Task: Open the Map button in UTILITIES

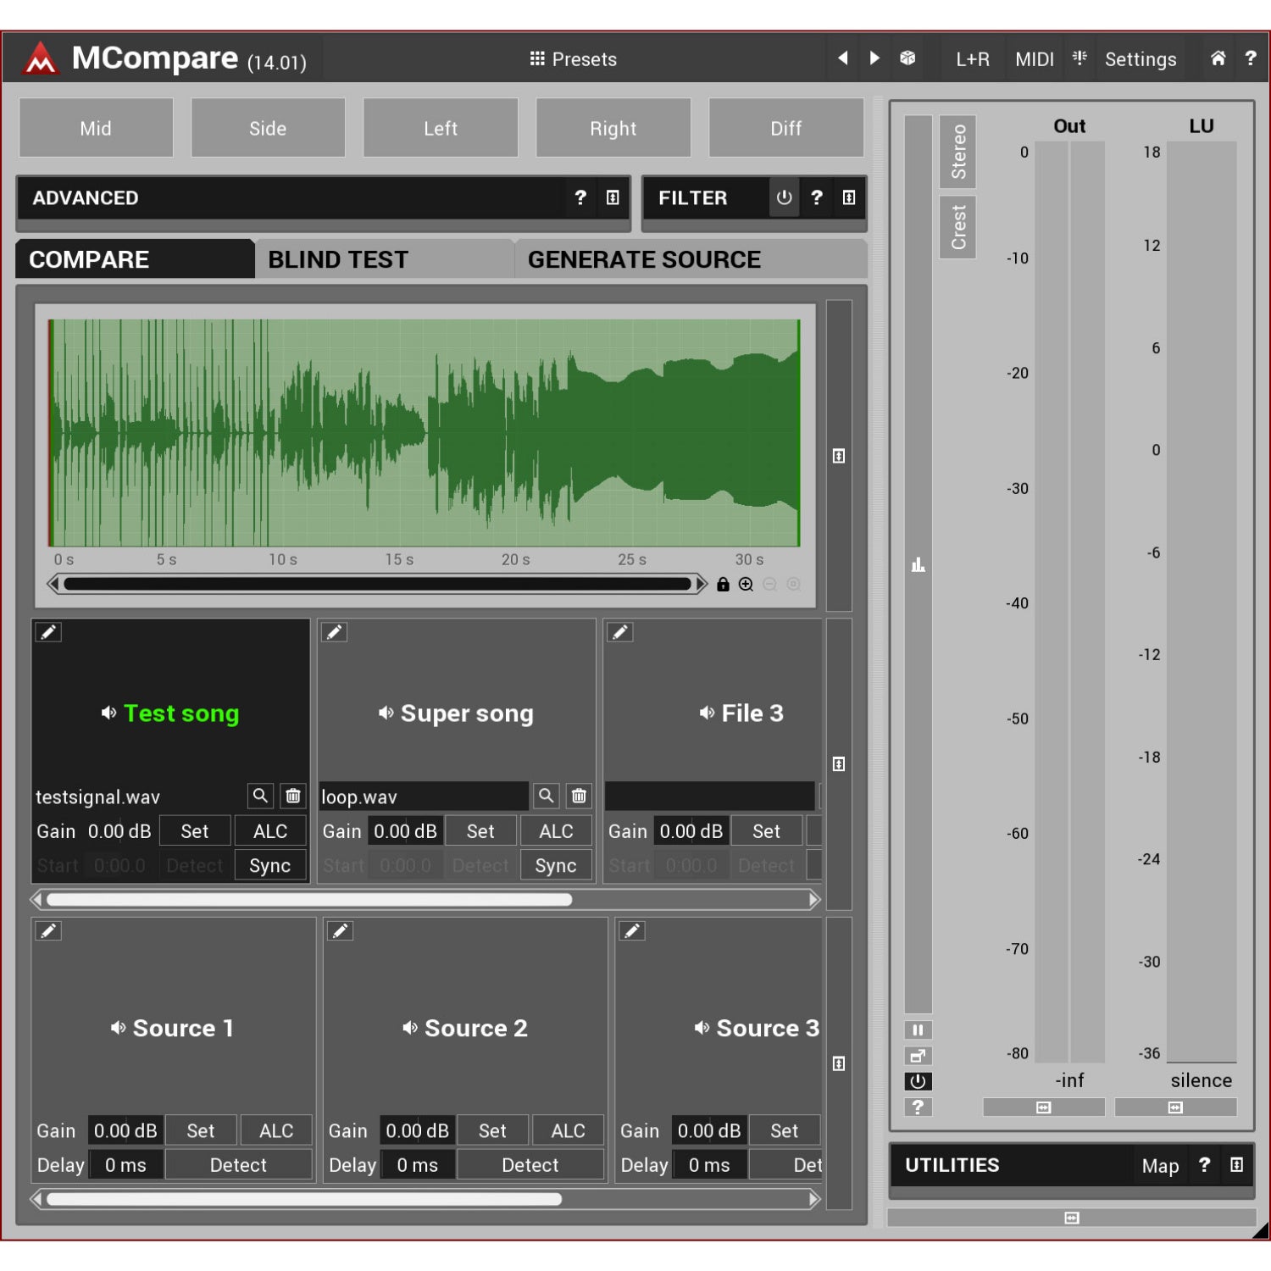Action: (x=1160, y=1166)
